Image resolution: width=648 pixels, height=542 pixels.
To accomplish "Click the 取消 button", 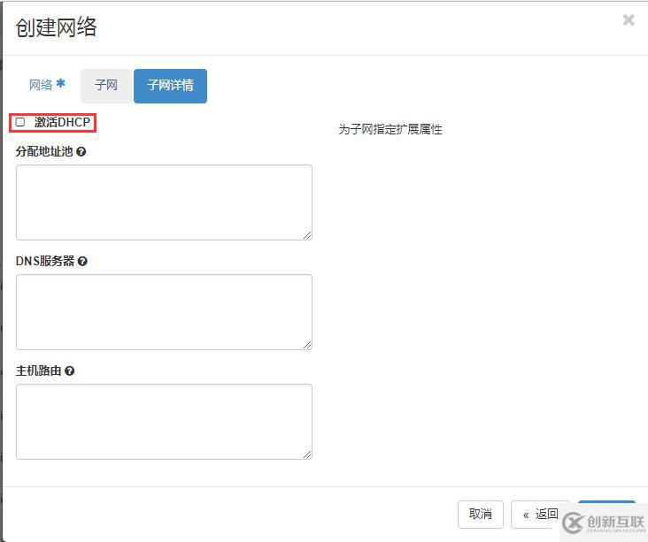I will [x=480, y=514].
